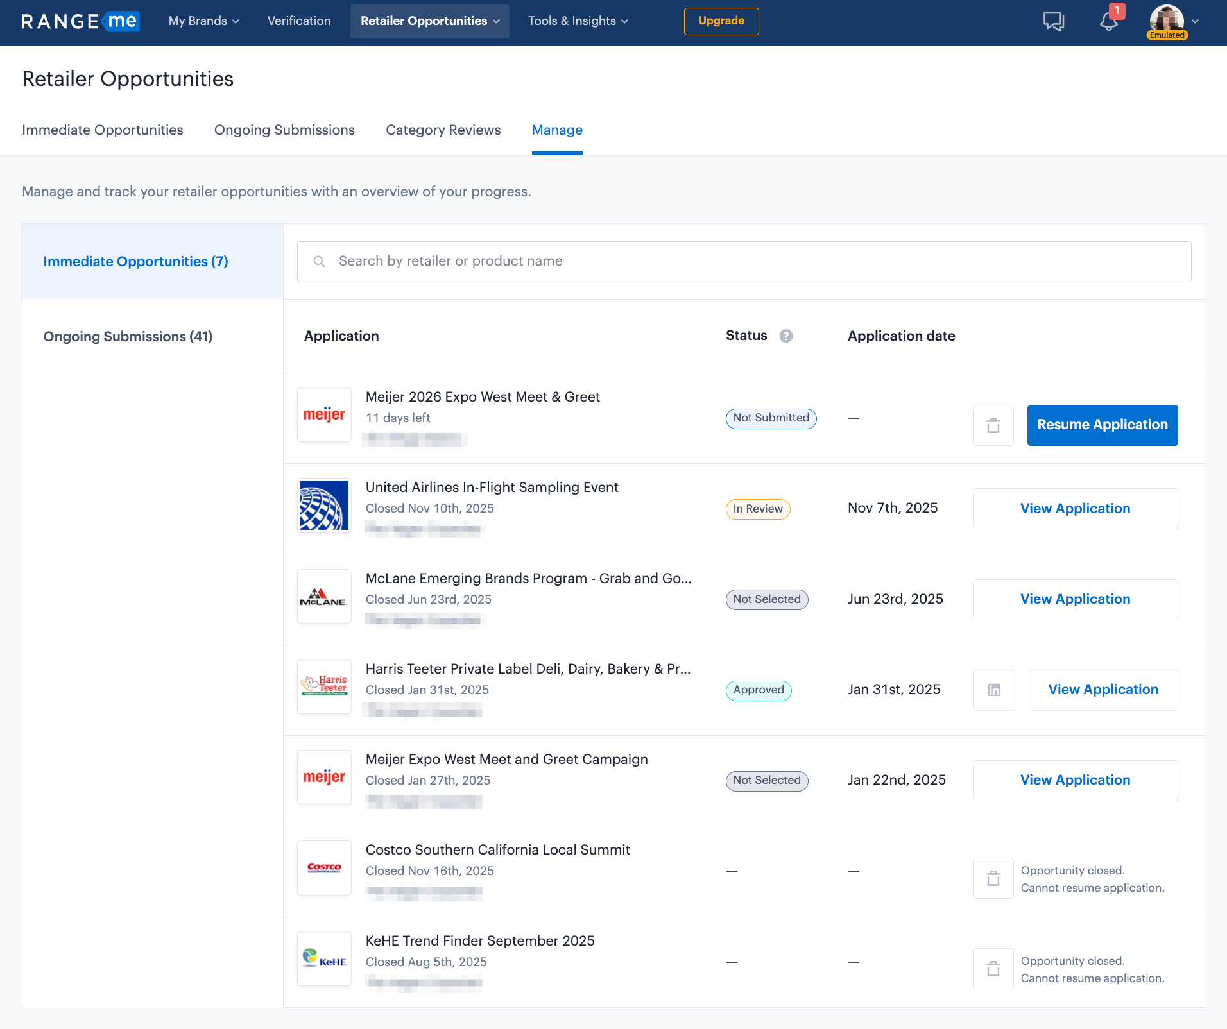Screen dimensions: 1227x1029
Task: Open the Retailer Opportunities nav dropdown
Action: pyautogui.click(x=429, y=21)
